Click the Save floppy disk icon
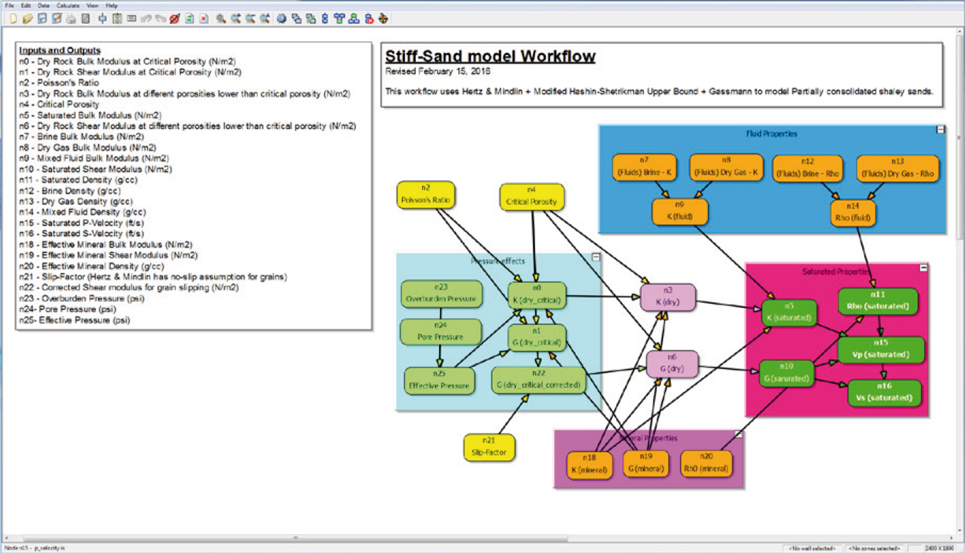 [x=42, y=19]
